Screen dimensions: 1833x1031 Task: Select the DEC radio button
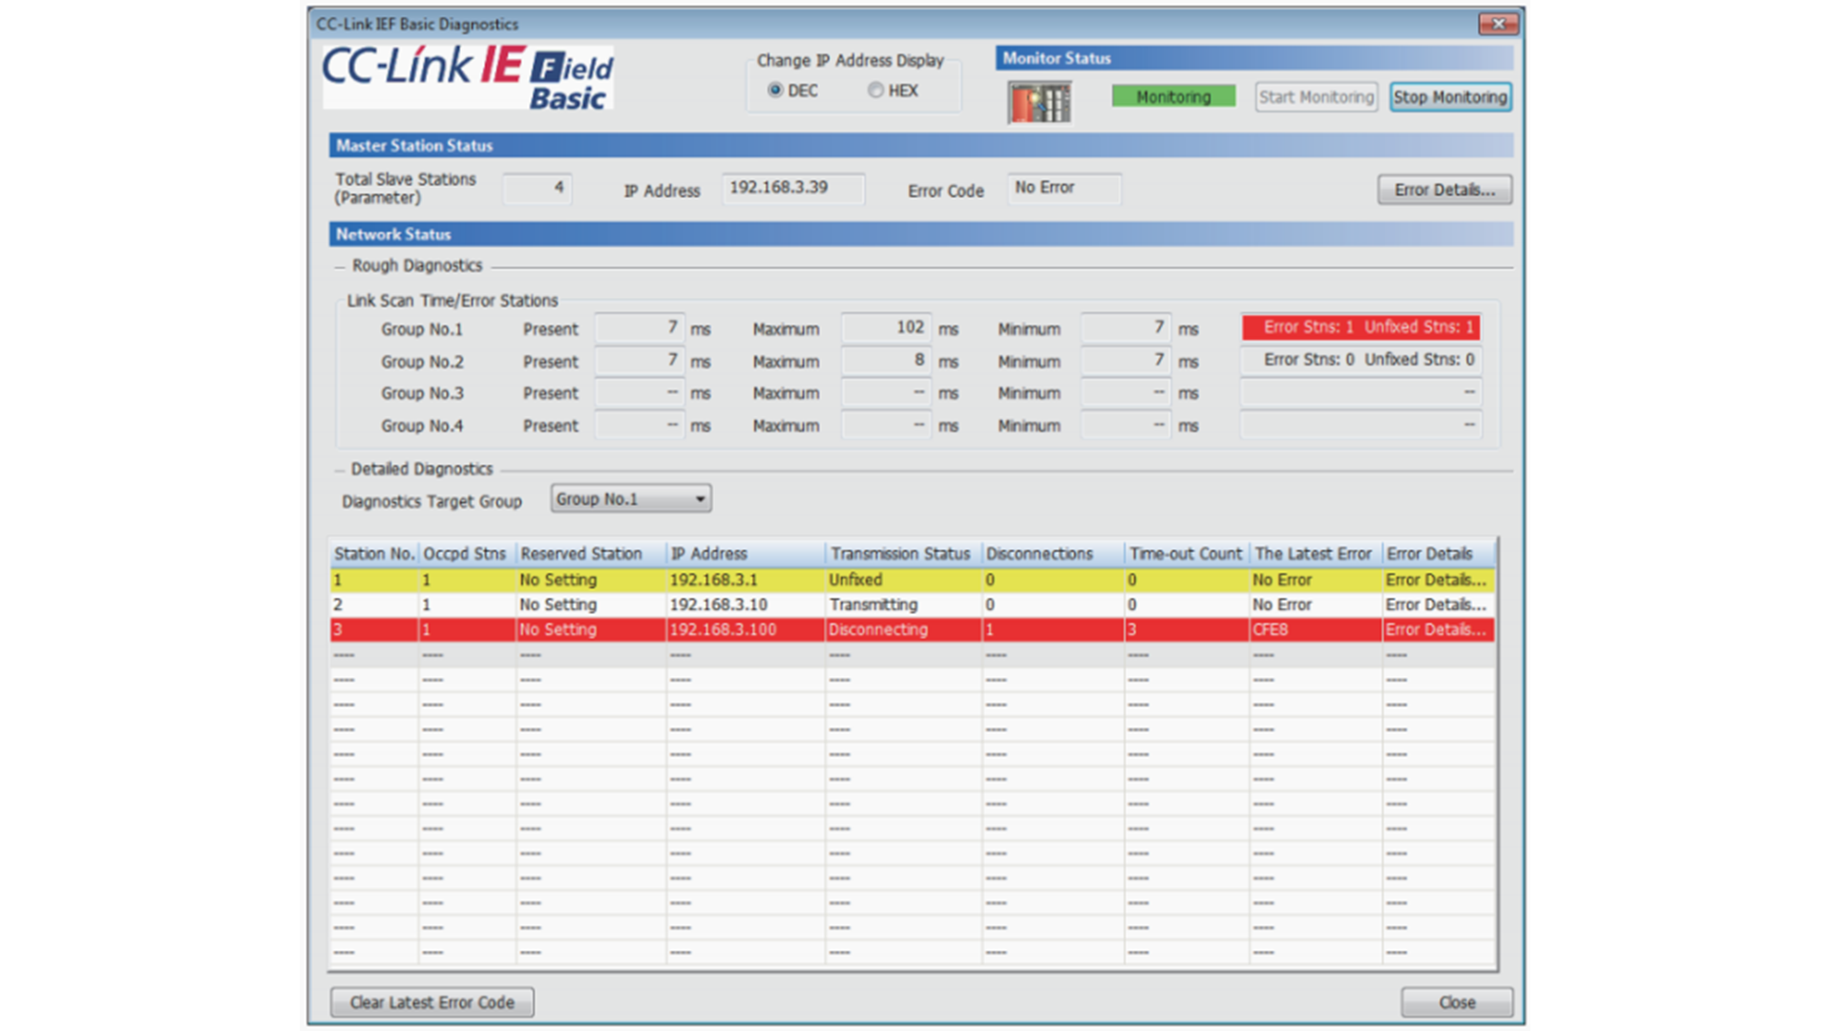[775, 91]
